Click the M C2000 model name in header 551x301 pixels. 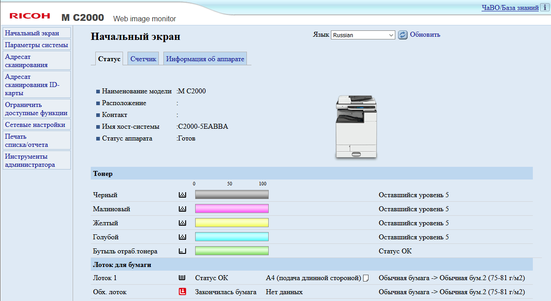click(83, 18)
